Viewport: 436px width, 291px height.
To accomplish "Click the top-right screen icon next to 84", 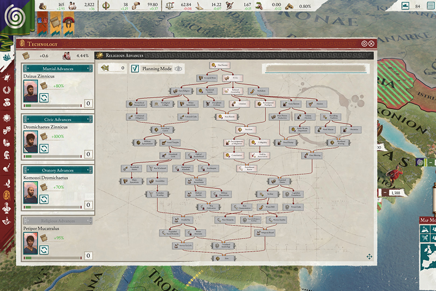I will (405, 5).
